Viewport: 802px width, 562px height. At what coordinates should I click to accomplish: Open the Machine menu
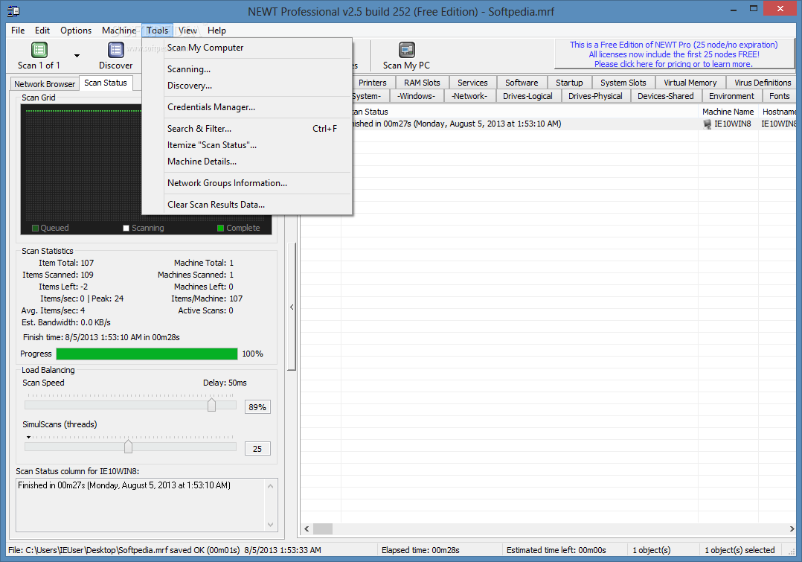(x=119, y=31)
